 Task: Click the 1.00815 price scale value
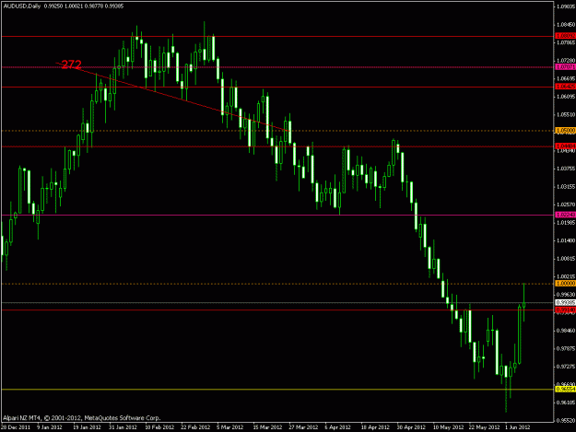566,259
